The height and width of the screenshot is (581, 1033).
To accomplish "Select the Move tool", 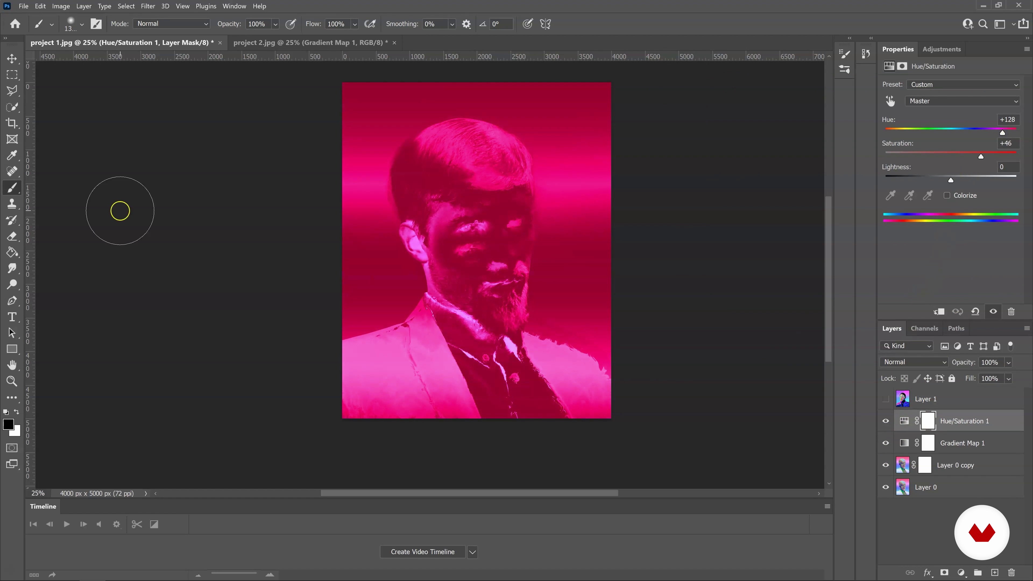I will [12, 59].
